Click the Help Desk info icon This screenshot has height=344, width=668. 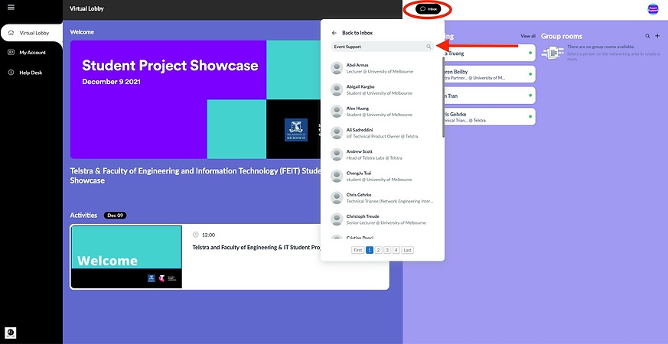point(11,73)
